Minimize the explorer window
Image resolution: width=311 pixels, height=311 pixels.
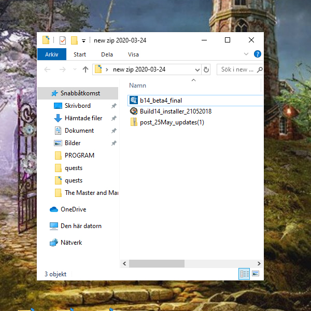point(204,40)
